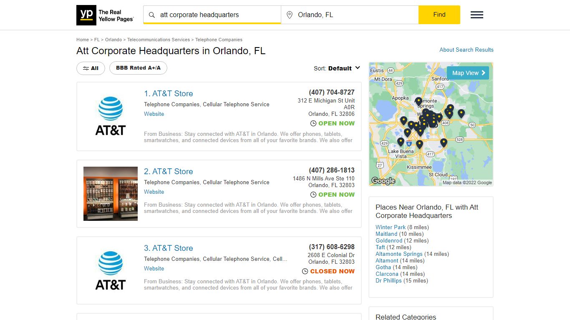The image size is (570, 320).
Task: Open the 1. AT&T Store listing title
Action: pyautogui.click(x=169, y=94)
